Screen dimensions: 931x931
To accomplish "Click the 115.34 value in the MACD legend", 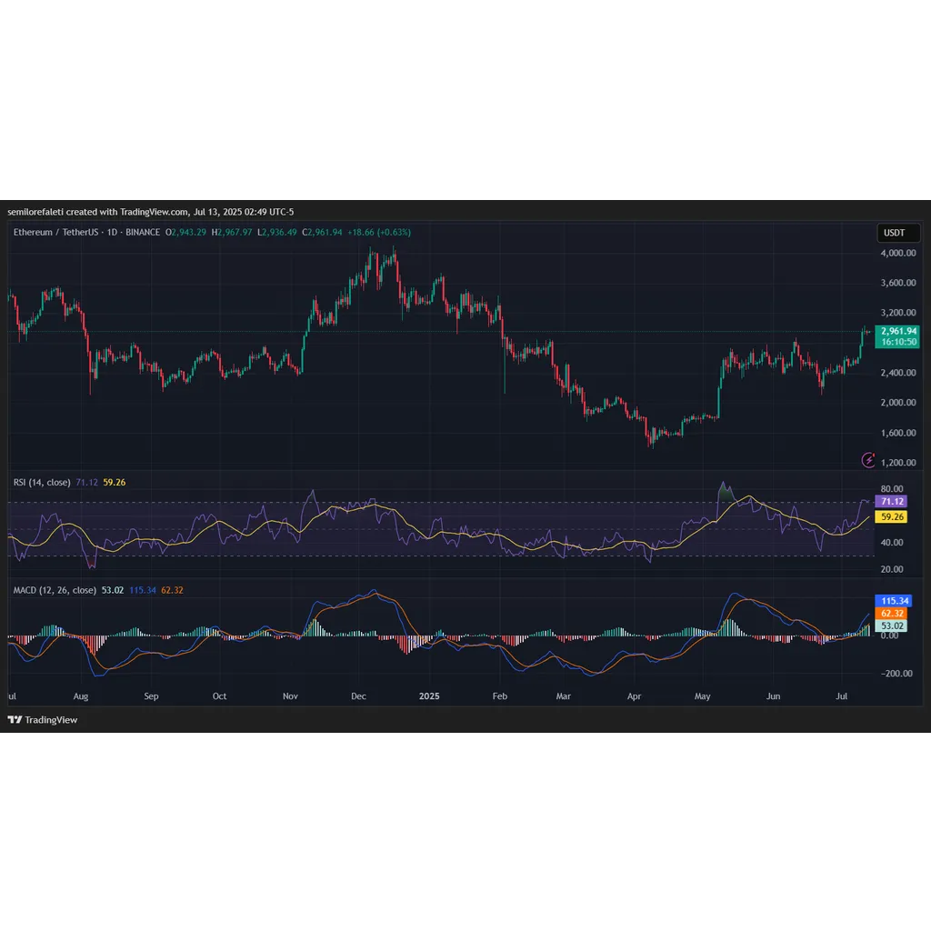I will (x=143, y=590).
